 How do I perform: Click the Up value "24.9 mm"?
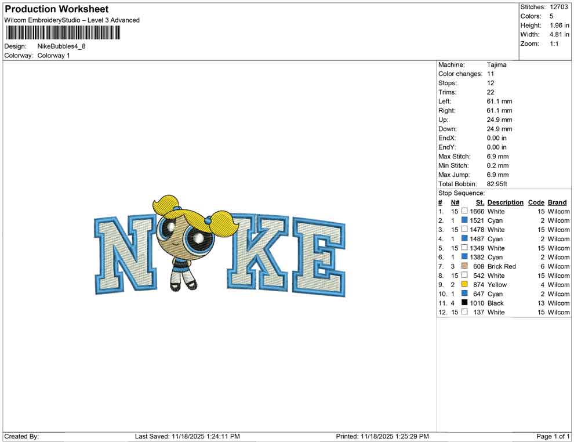point(500,119)
